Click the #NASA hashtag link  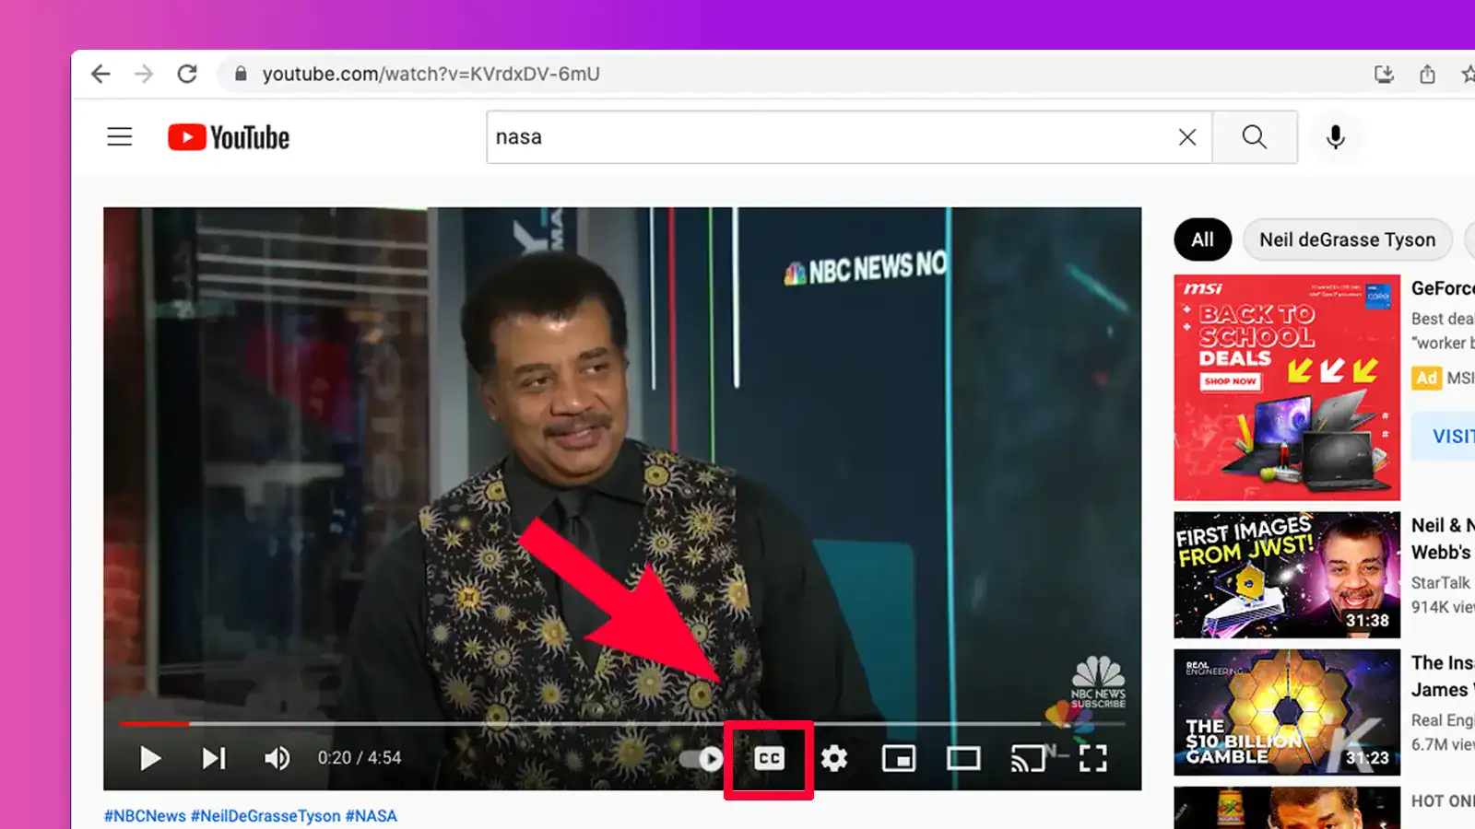pos(372,816)
